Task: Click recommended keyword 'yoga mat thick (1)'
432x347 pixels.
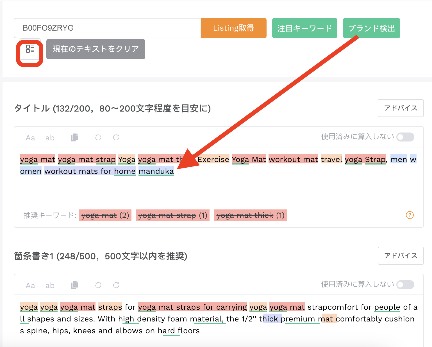Action: [x=250, y=215]
